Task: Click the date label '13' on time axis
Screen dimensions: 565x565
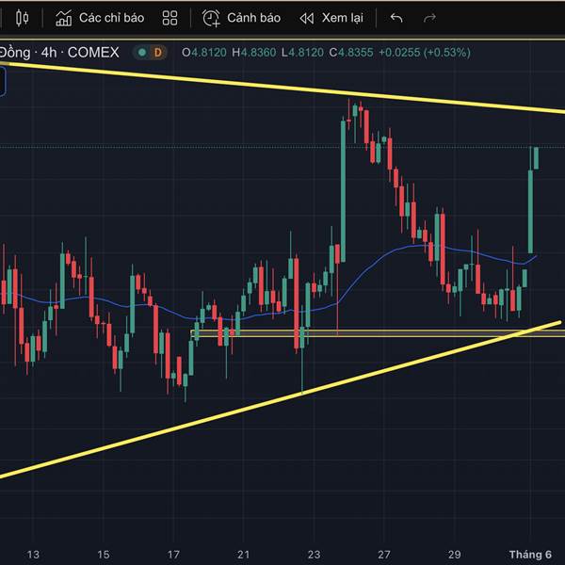Action: tap(33, 555)
